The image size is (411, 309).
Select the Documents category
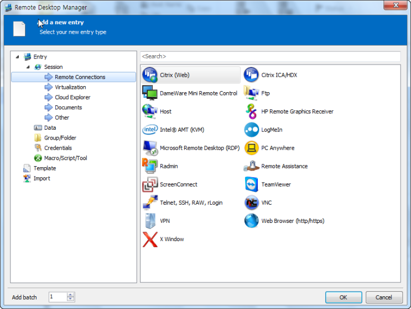[x=68, y=108]
